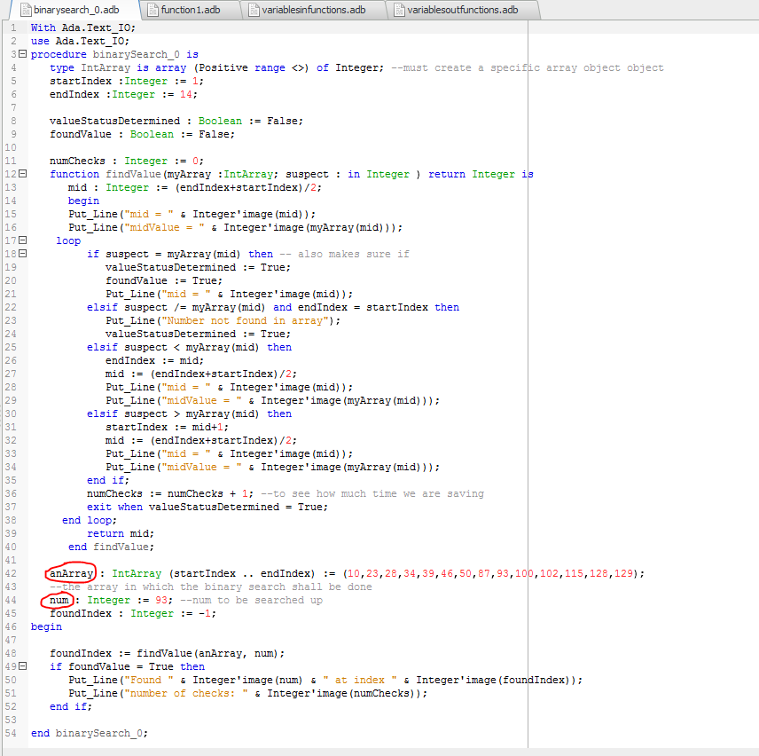Click 'return mid;' on line 39

pos(121,533)
